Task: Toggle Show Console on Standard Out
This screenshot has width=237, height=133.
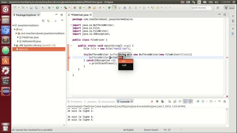Action: point(185,102)
